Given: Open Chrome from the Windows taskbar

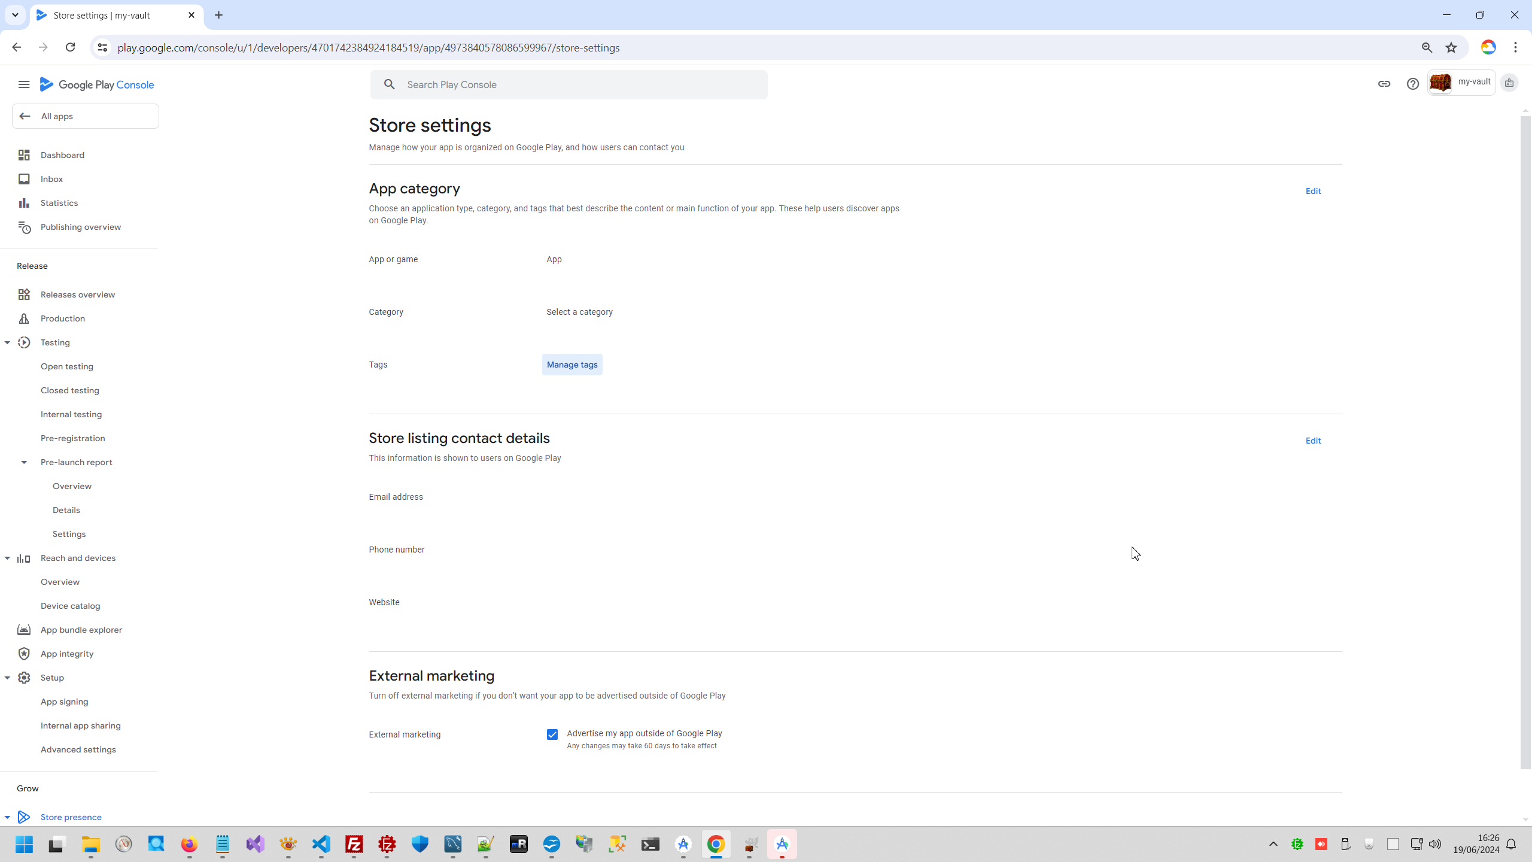Looking at the screenshot, I should (716, 844).
